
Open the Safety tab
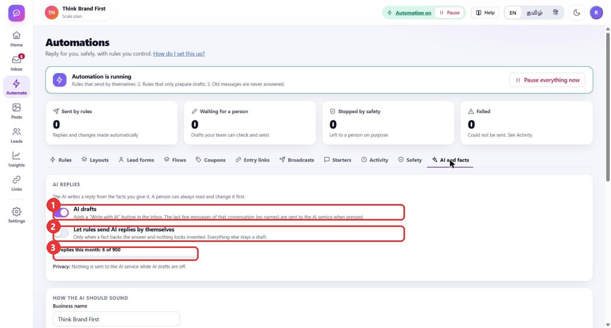410,160
